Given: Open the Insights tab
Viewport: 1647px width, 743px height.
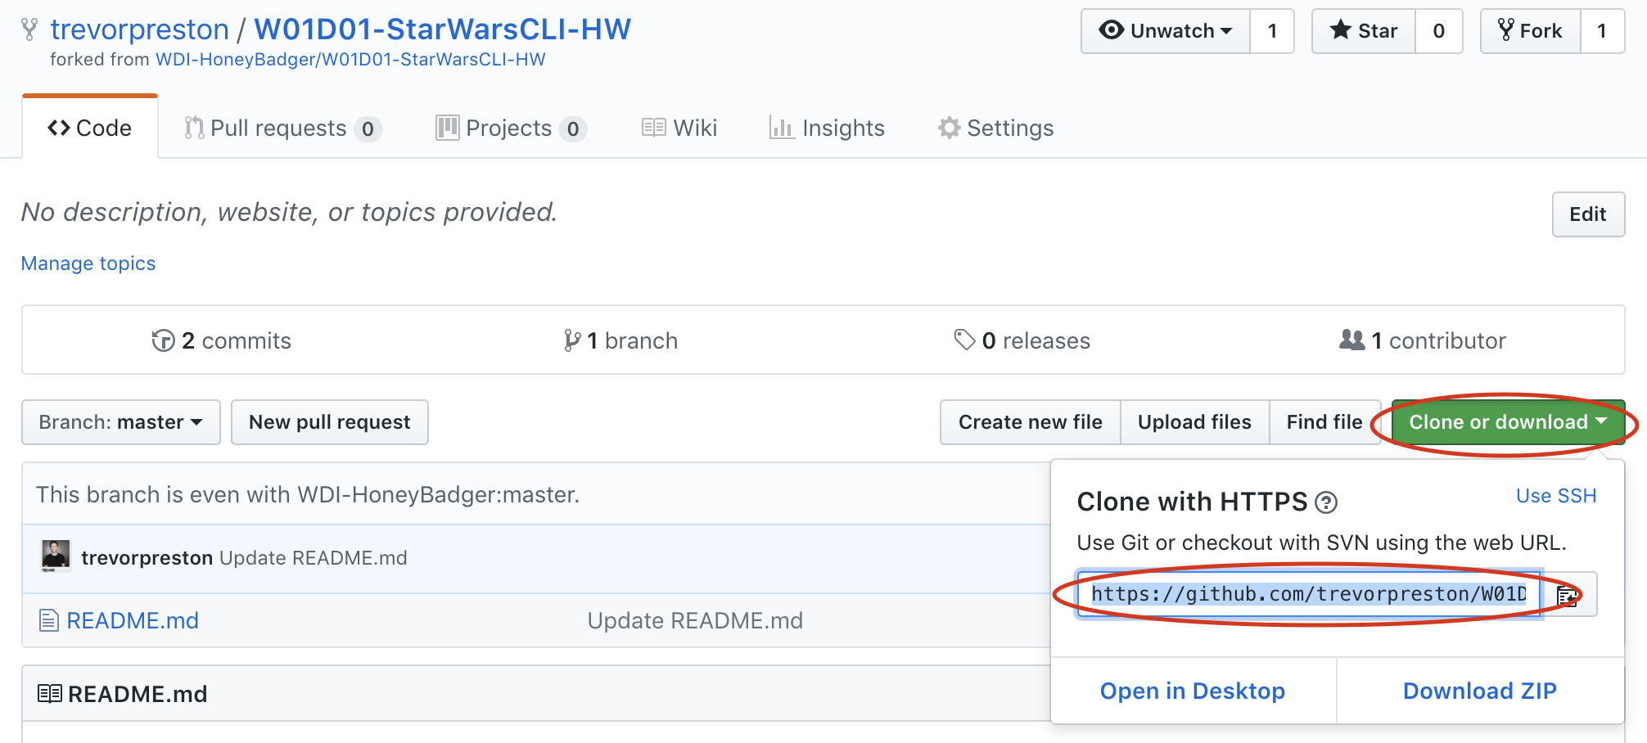Looking at the screenshot, I should click(x=828, y=128).
